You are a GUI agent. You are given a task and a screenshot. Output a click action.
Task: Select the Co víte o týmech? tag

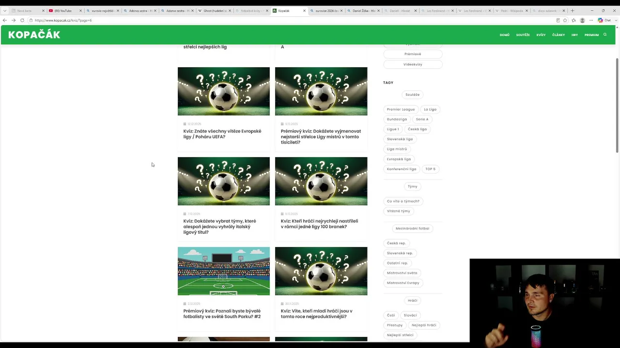click(403, 201)
